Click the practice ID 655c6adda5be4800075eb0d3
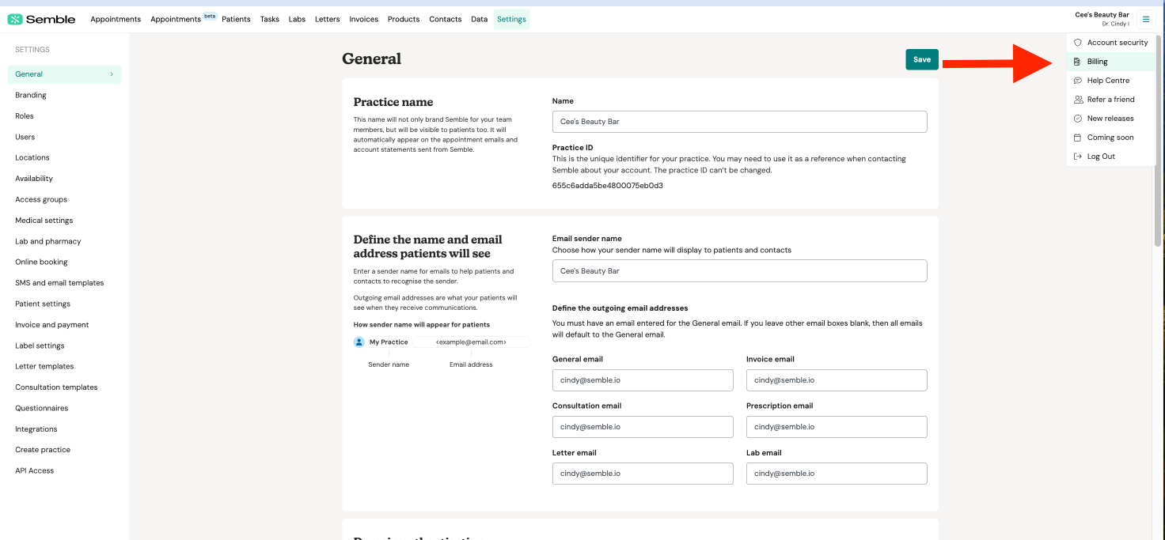 [608, 186]
